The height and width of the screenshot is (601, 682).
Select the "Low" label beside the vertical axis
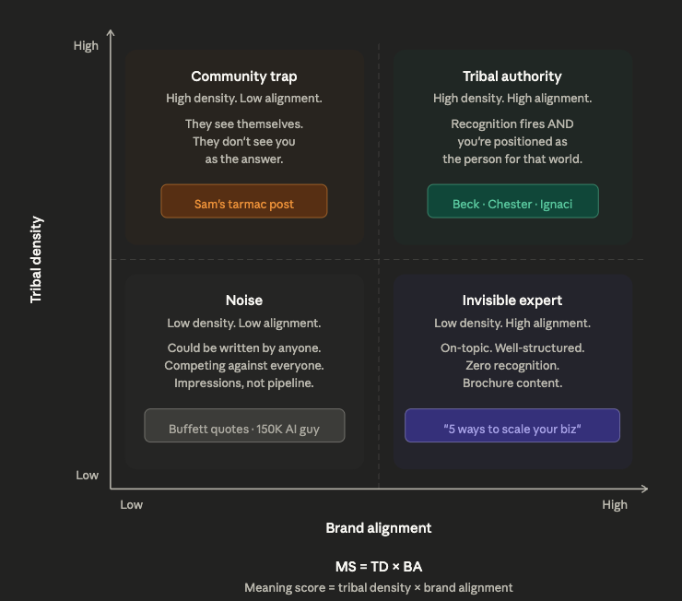(88, 476)
